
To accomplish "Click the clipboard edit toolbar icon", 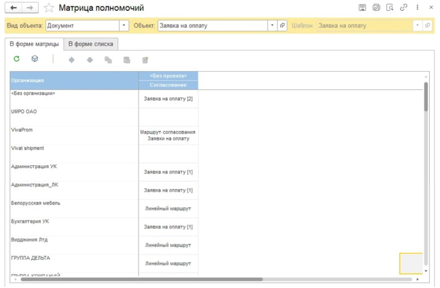I will [x=145, y=60].
